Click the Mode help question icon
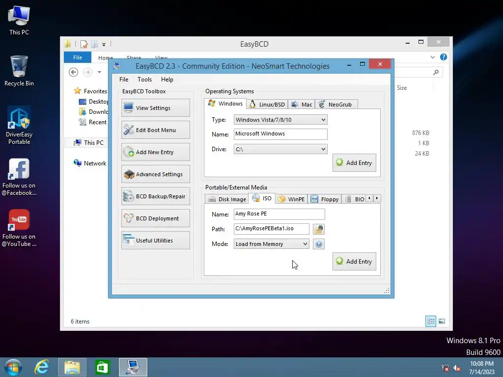Viewport: 503px width, 377px height. click(318, 244)
